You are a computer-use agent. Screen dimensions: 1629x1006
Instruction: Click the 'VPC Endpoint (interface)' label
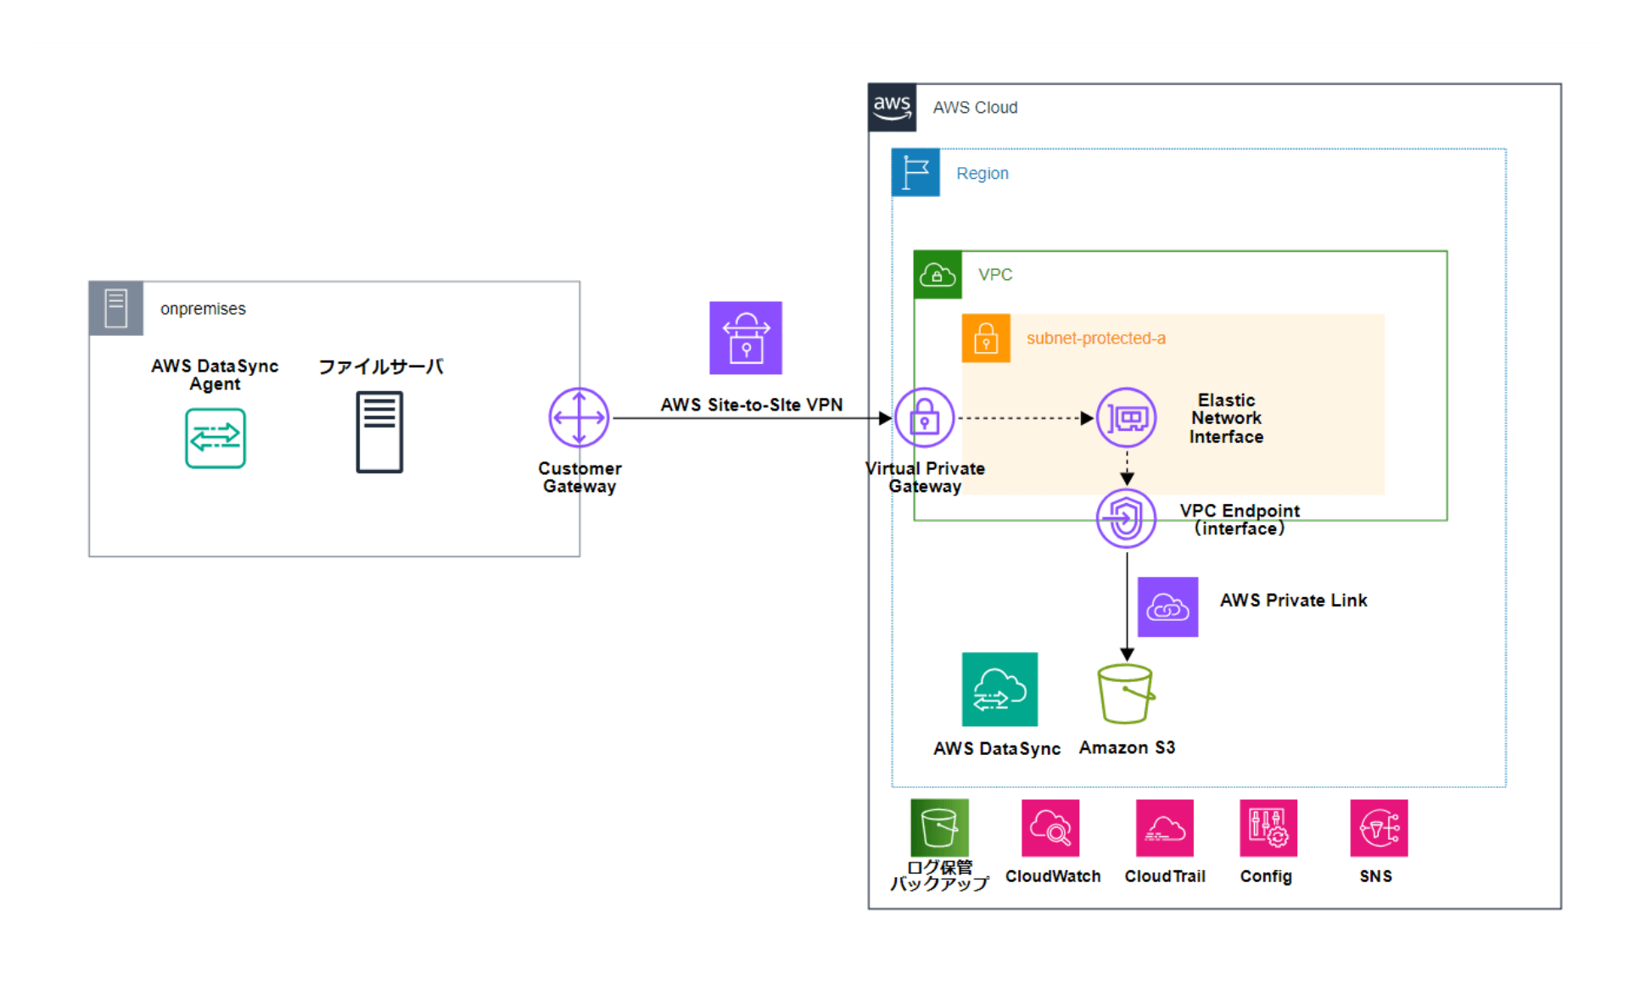point(1240,519)
